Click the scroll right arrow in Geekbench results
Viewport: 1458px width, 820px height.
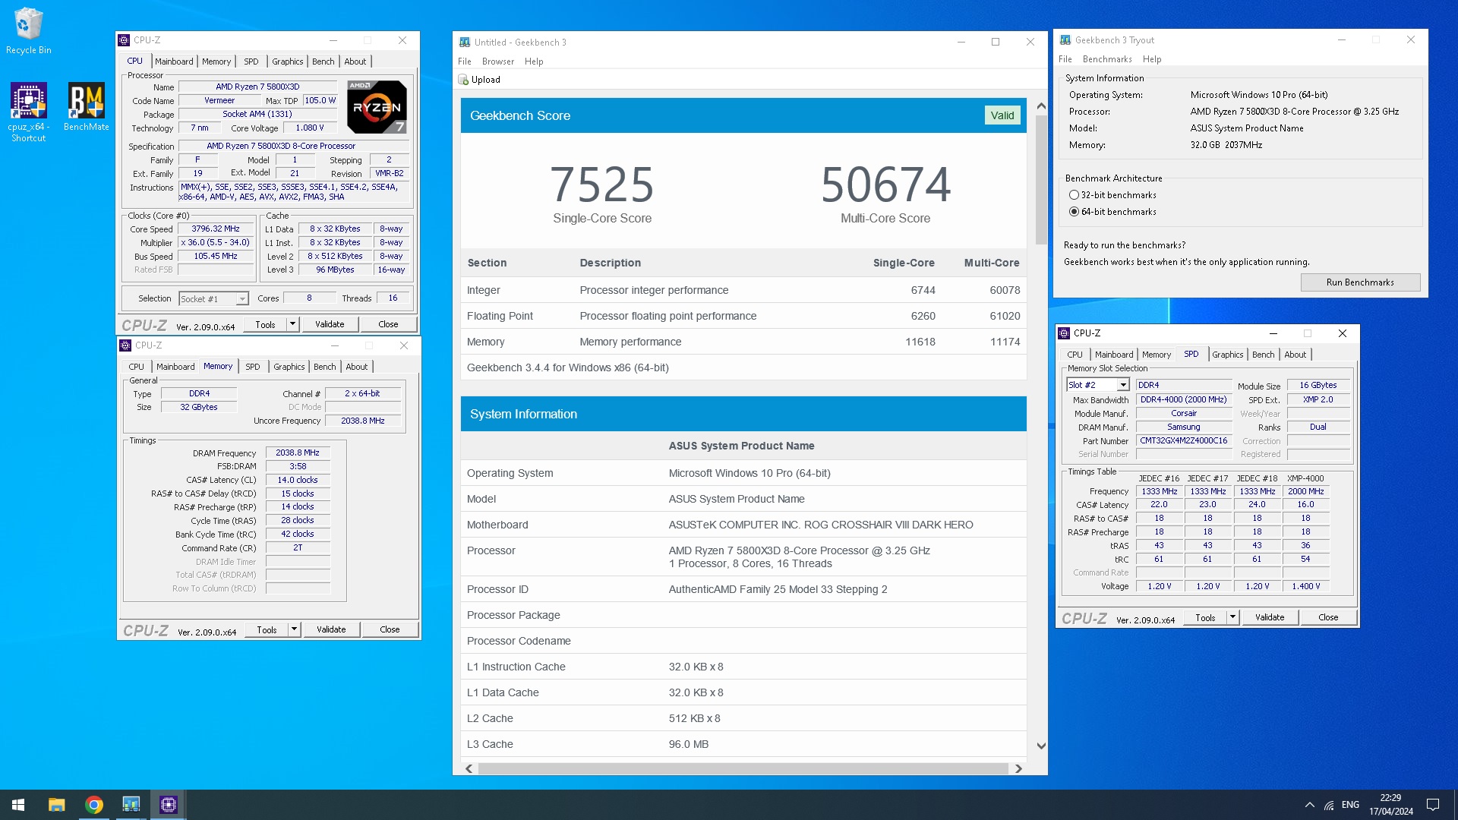(1018, 768)
